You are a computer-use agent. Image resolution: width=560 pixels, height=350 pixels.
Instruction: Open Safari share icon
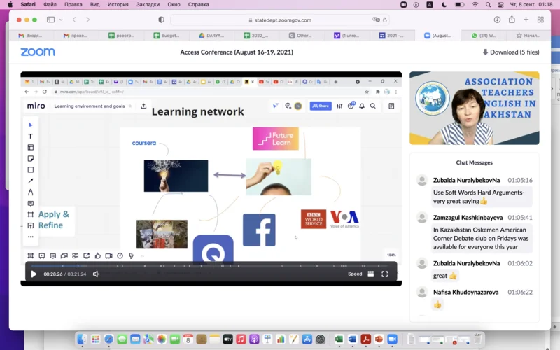[512, 20]
